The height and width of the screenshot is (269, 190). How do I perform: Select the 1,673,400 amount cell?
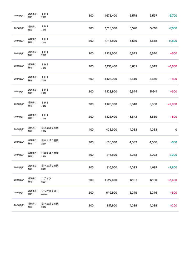pyautogui.click(x=111, y=15)
